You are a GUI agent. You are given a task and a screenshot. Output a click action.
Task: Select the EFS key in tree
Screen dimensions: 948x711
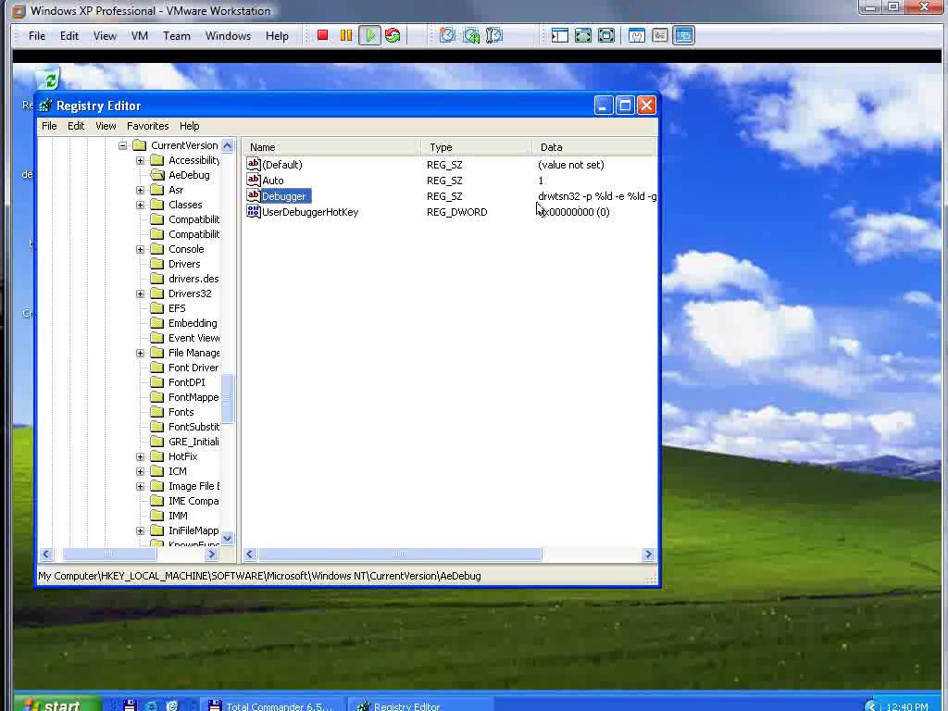177,308
